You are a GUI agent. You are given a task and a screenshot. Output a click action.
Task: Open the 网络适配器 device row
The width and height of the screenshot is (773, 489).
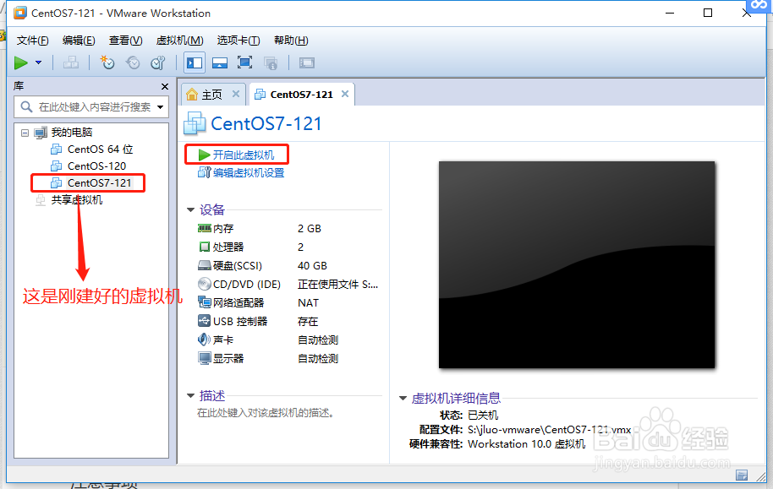point(289,303)
